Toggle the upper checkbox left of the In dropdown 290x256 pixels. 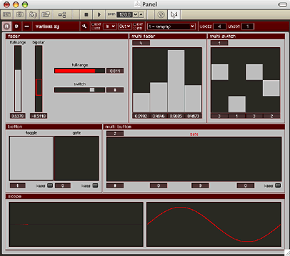pyautogui.click(x=93, y=24)
